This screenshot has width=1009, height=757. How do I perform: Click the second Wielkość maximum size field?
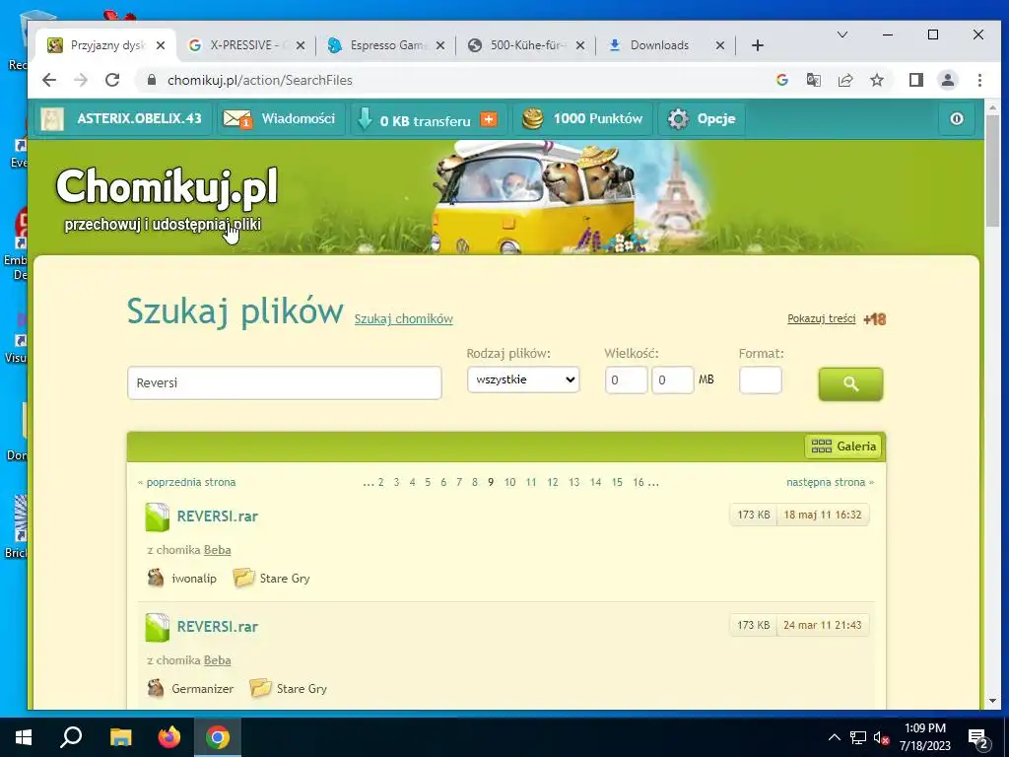[672, 379]
